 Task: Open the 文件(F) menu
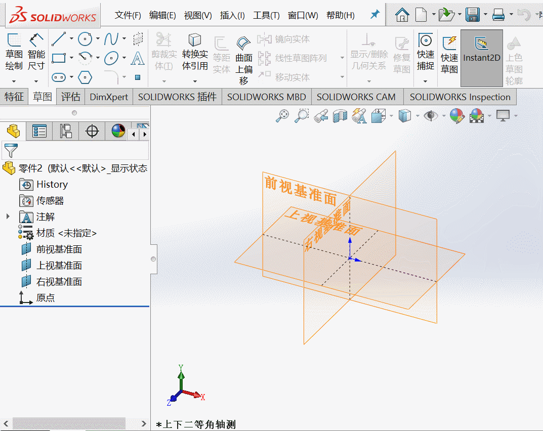tap(128, 15)
